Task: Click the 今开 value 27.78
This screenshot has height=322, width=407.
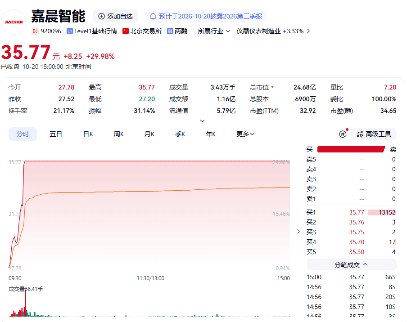Action: (x=66, y=87)
